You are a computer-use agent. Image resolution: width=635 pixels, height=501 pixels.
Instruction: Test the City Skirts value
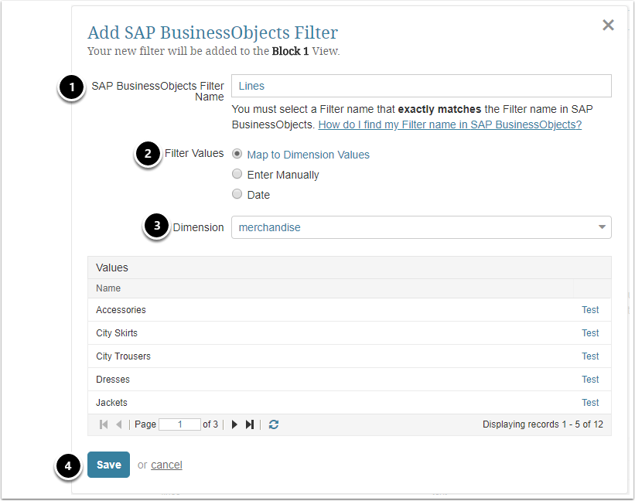(x=590, y=333)
